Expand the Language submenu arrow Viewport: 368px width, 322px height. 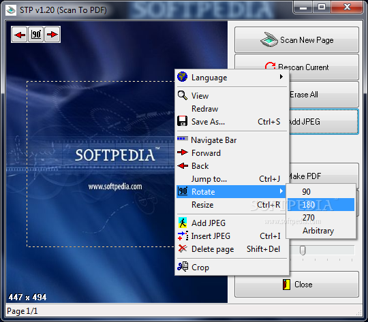click(281, 77)
